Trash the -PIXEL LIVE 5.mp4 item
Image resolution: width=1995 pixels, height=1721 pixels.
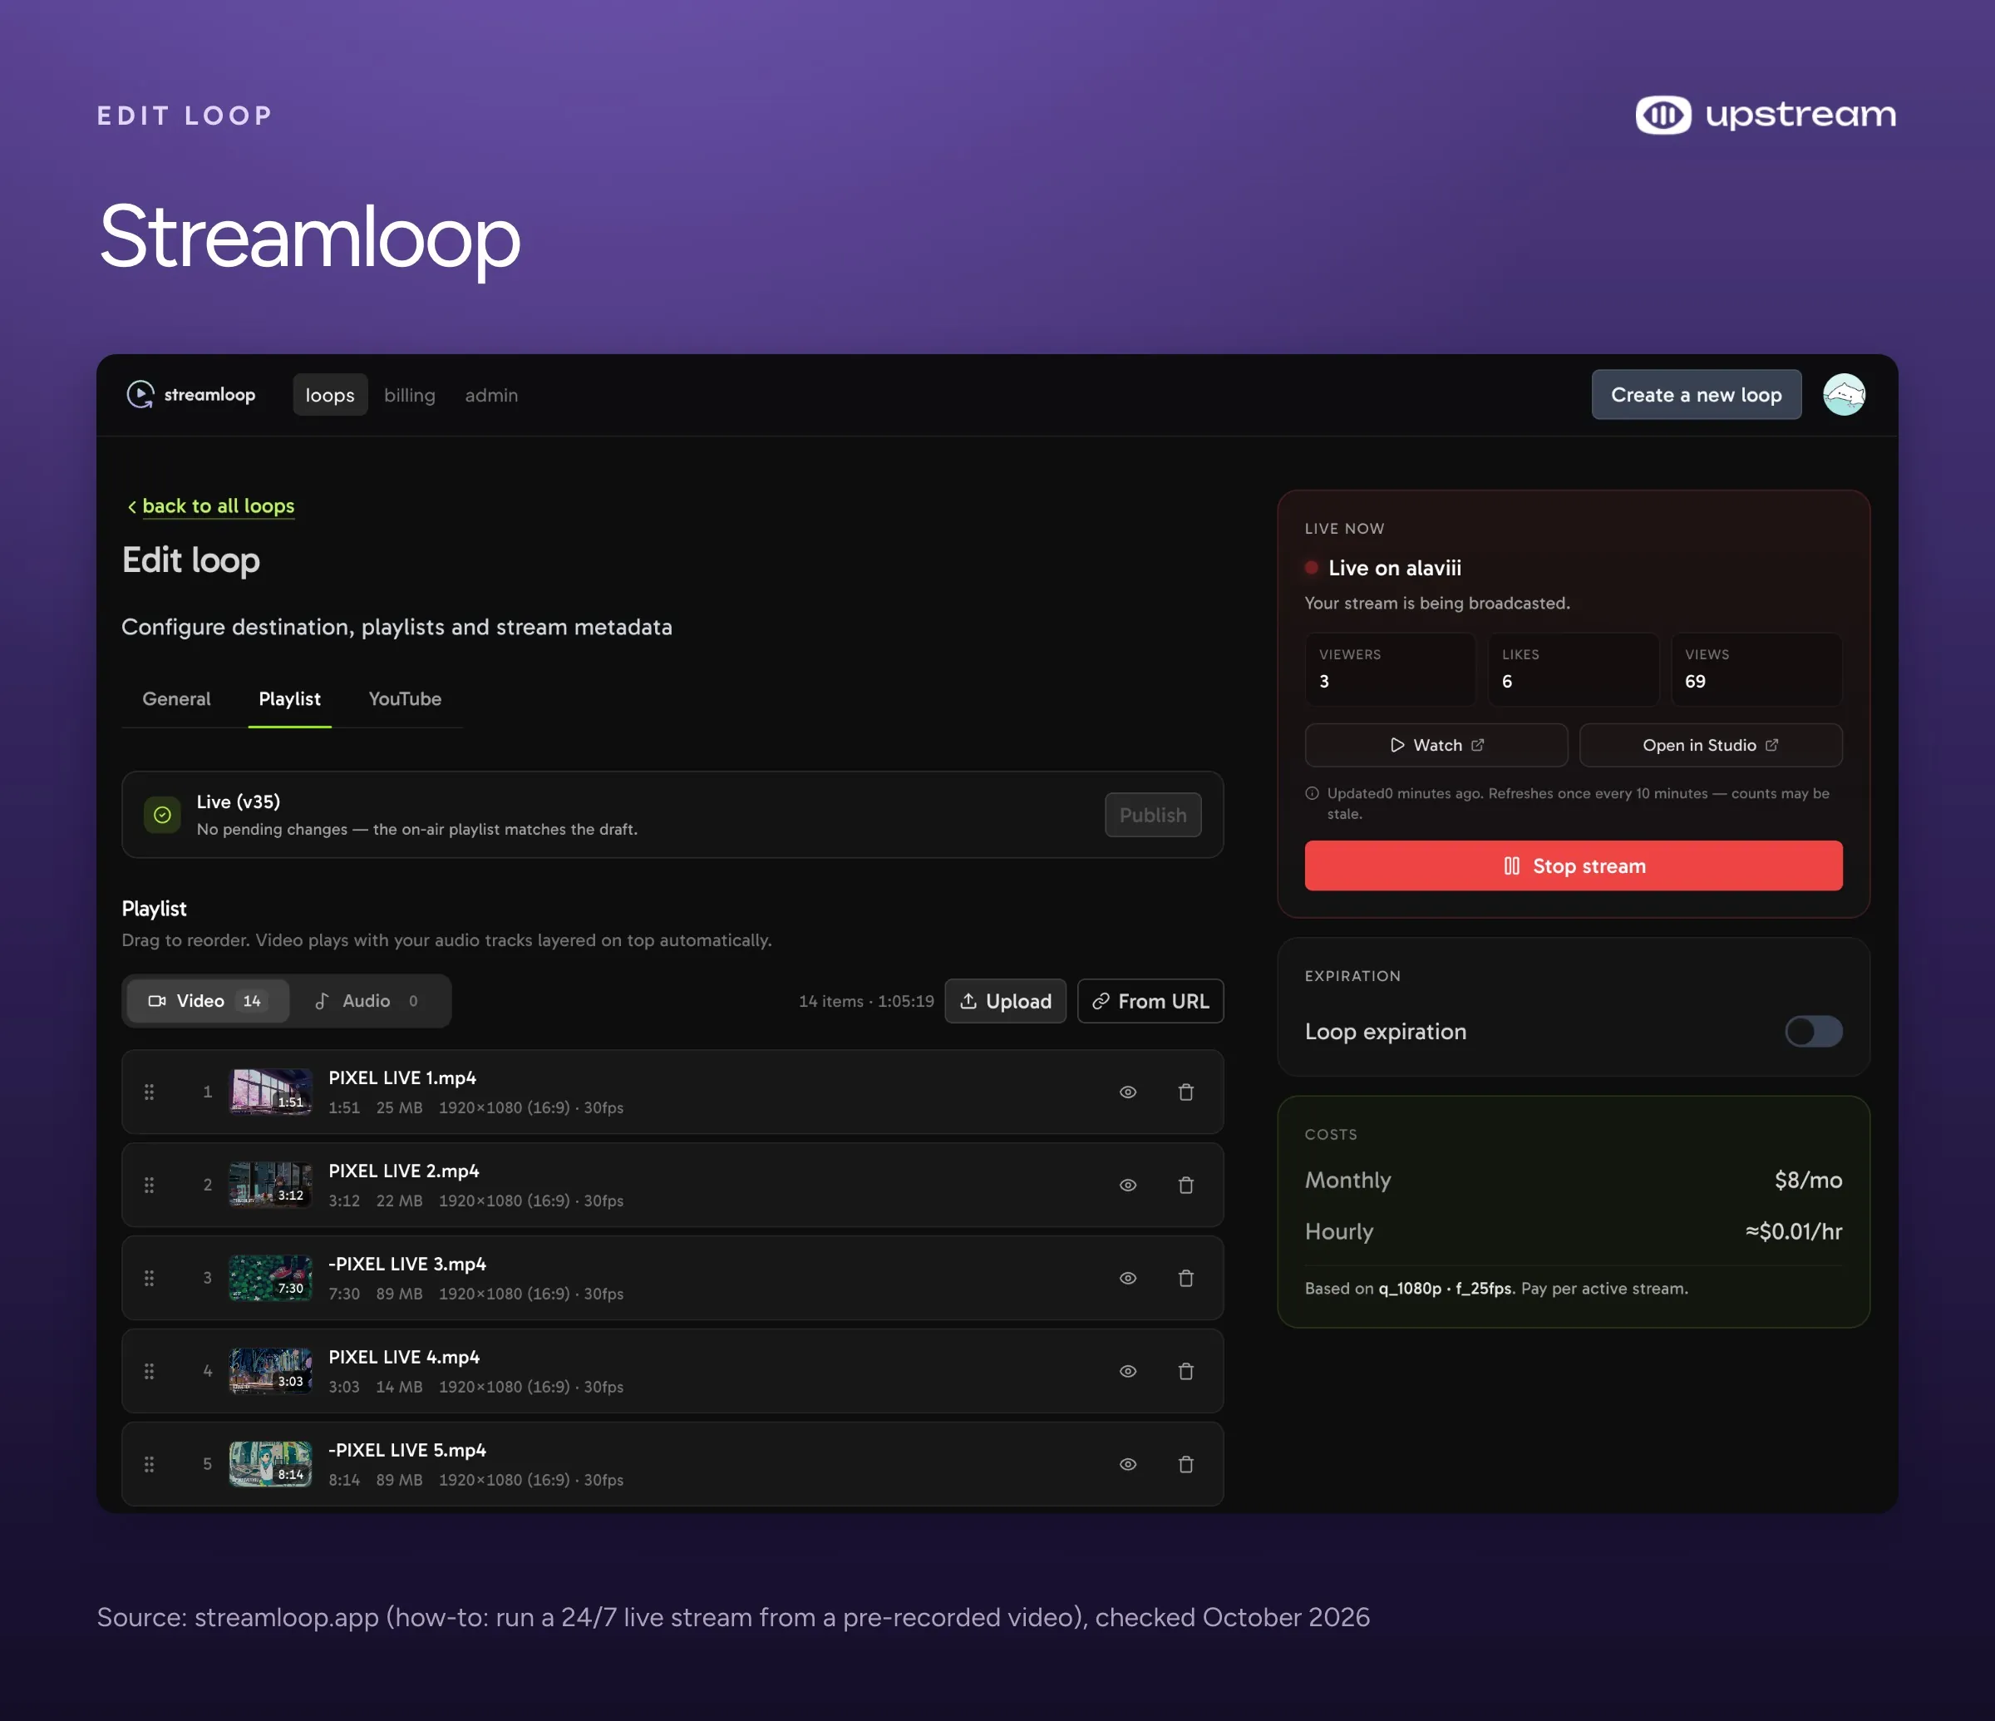click(1185, 1464)
